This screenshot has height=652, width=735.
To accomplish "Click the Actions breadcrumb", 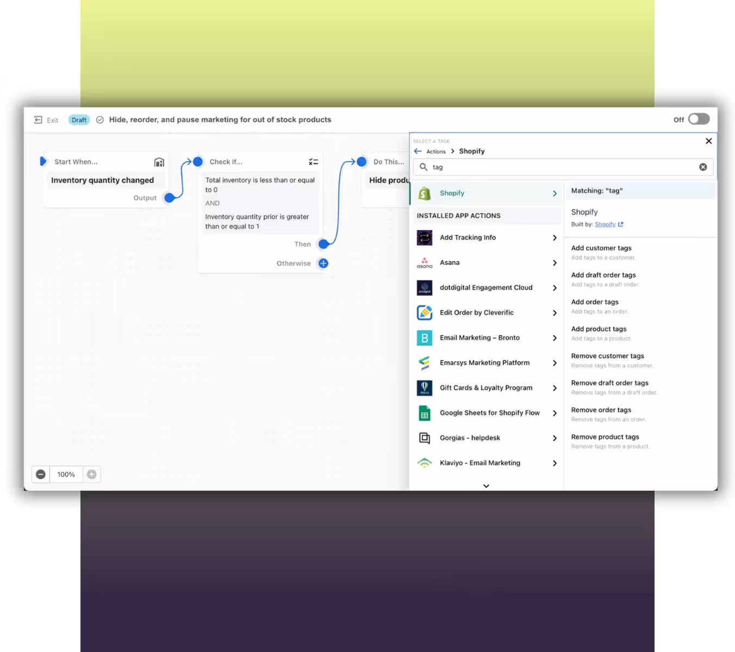I will pyautogui.click(x=436, y=152).
